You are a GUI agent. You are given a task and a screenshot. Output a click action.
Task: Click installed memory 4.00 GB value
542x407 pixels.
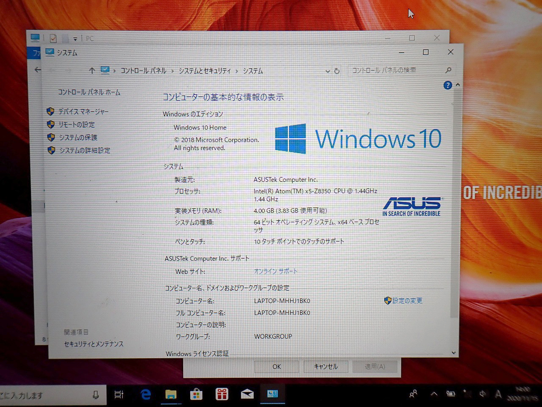290,211
